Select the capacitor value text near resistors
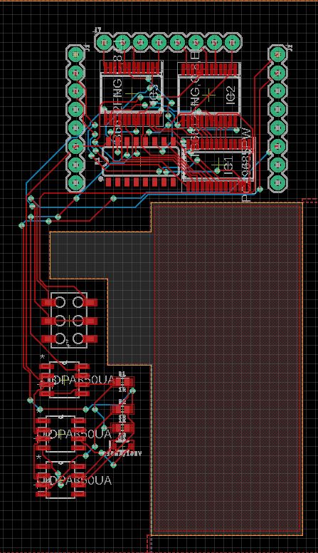Image resolution: width=318 pixels, height=553 pixels. tap(124, 453)
